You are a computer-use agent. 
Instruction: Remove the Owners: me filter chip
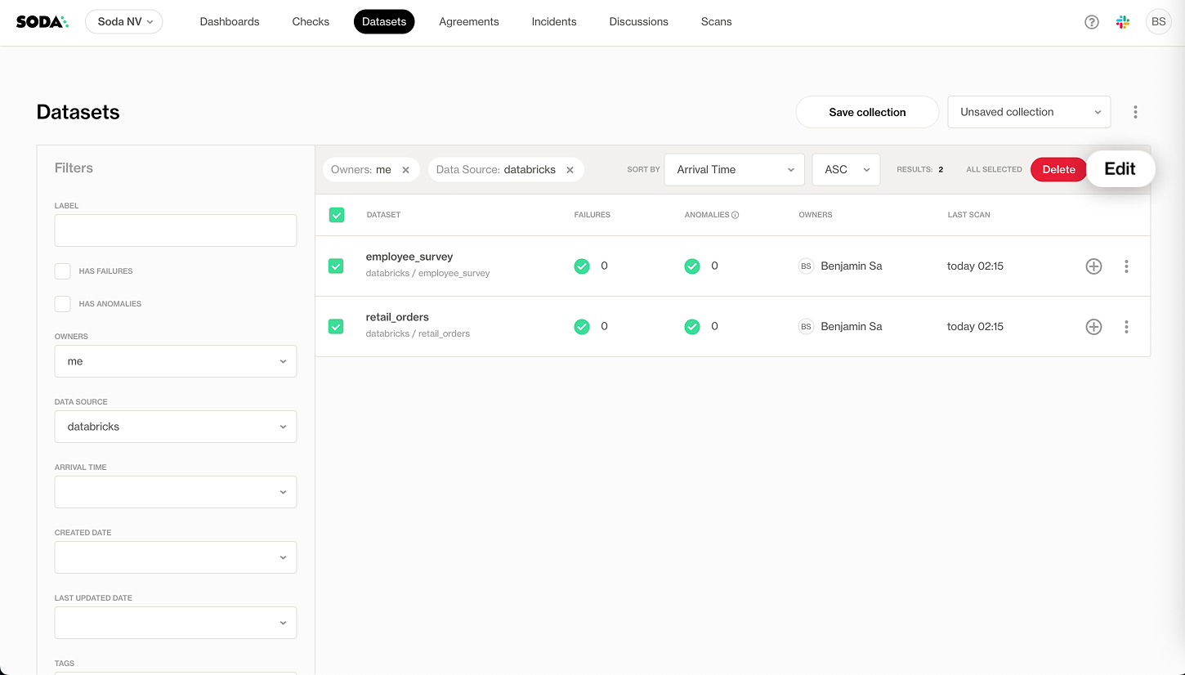coord(405,170)
